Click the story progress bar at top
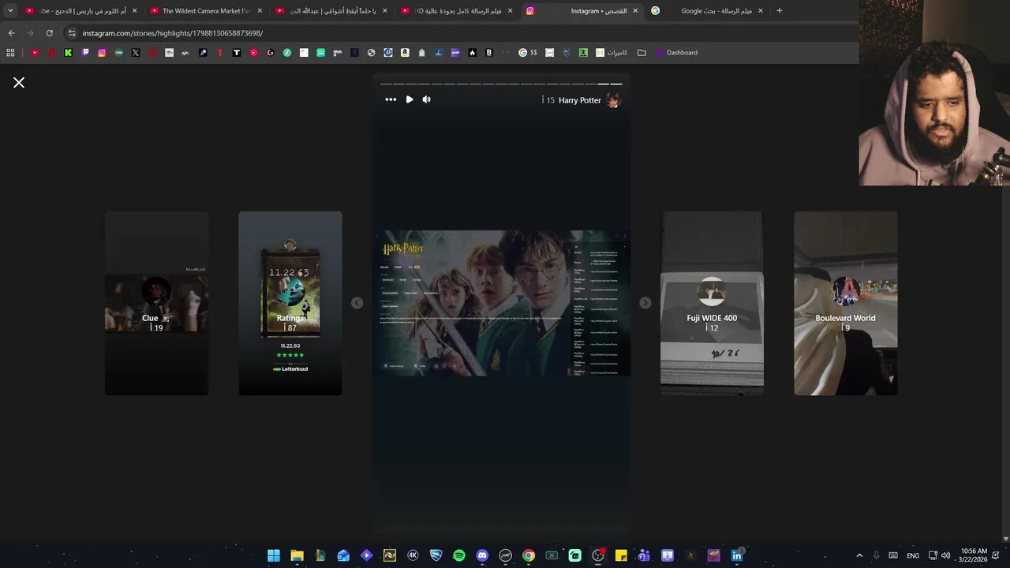 501,84
